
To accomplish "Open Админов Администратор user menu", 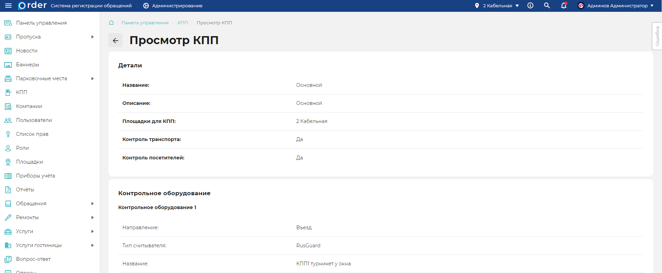I will [x=617, y=6].
